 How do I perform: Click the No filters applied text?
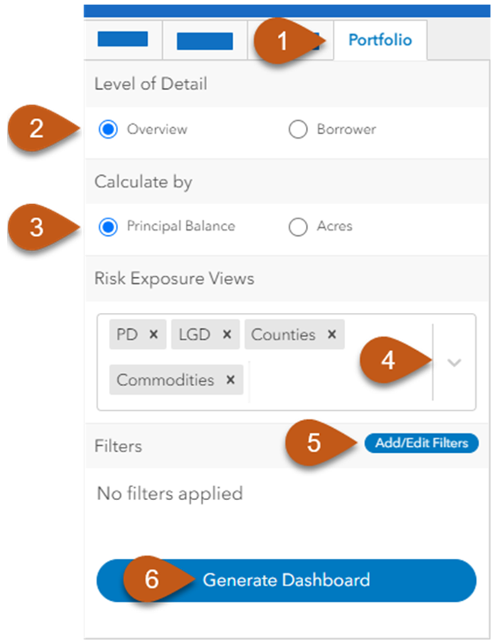170,493
